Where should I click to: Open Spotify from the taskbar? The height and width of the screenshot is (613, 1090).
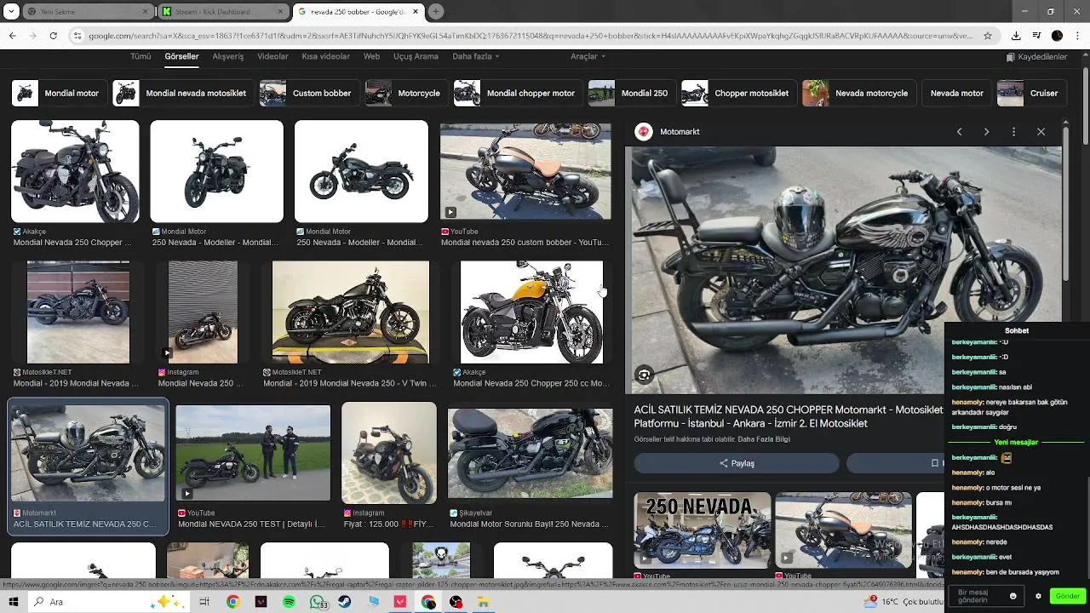pos(289,602)
